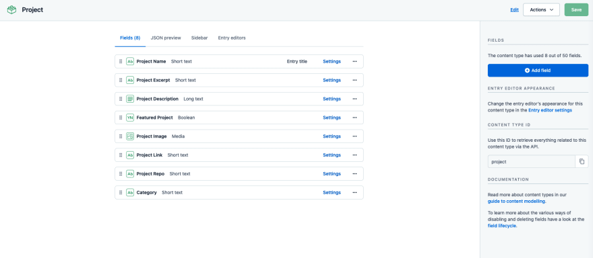The height and width of the screenshot is (258, 593).
Task: Click the Project Description field name
Action: pos(157,99)
